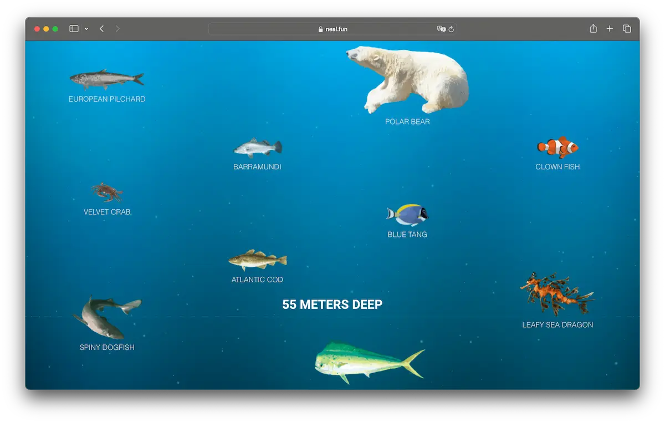Select the Clown Fish
This screenshot has height=423, width=665.
[x=557, y=147]
